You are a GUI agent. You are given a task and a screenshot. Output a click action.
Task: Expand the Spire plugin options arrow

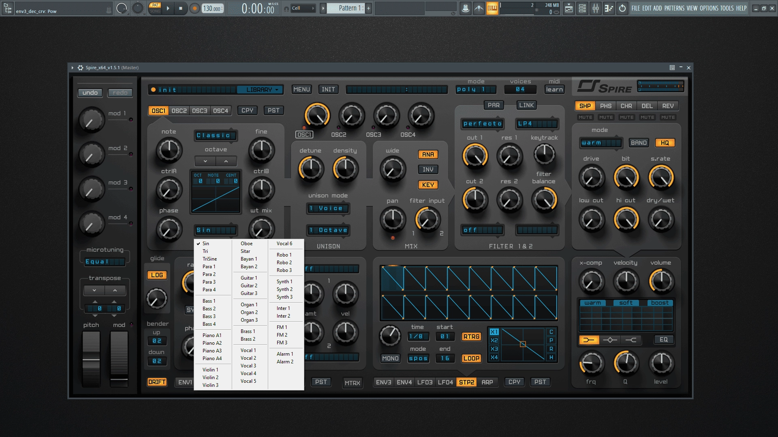[73, 68]
